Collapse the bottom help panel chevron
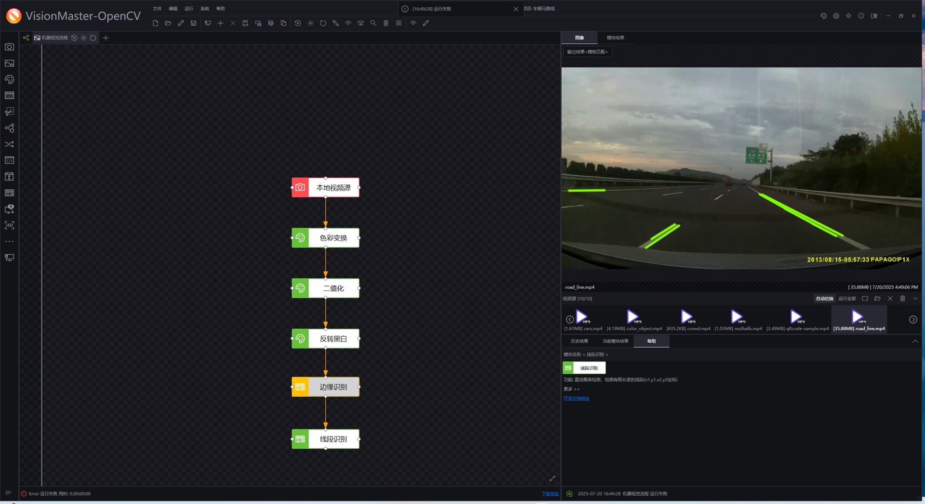Screen dimensions: 925x504 pos(915,341)
